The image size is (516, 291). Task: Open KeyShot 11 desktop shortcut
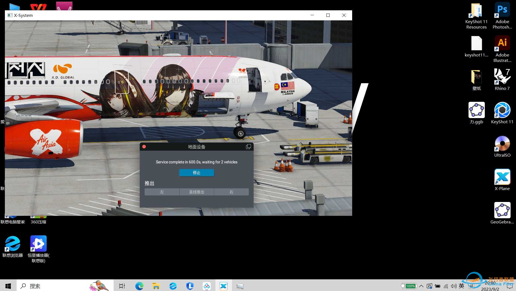[502, 113]
